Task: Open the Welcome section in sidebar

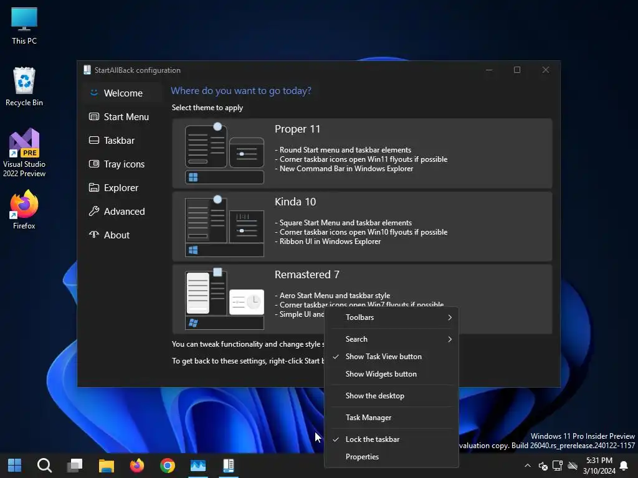Action: pyautogui.click(x=121, y=93)
